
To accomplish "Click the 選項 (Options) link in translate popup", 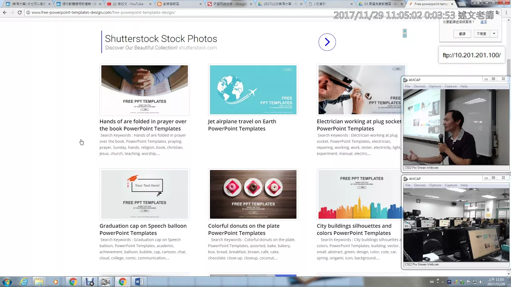I will click(483, 22).
